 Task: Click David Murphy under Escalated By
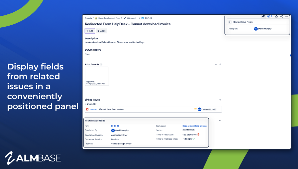(x=120, y=130)
